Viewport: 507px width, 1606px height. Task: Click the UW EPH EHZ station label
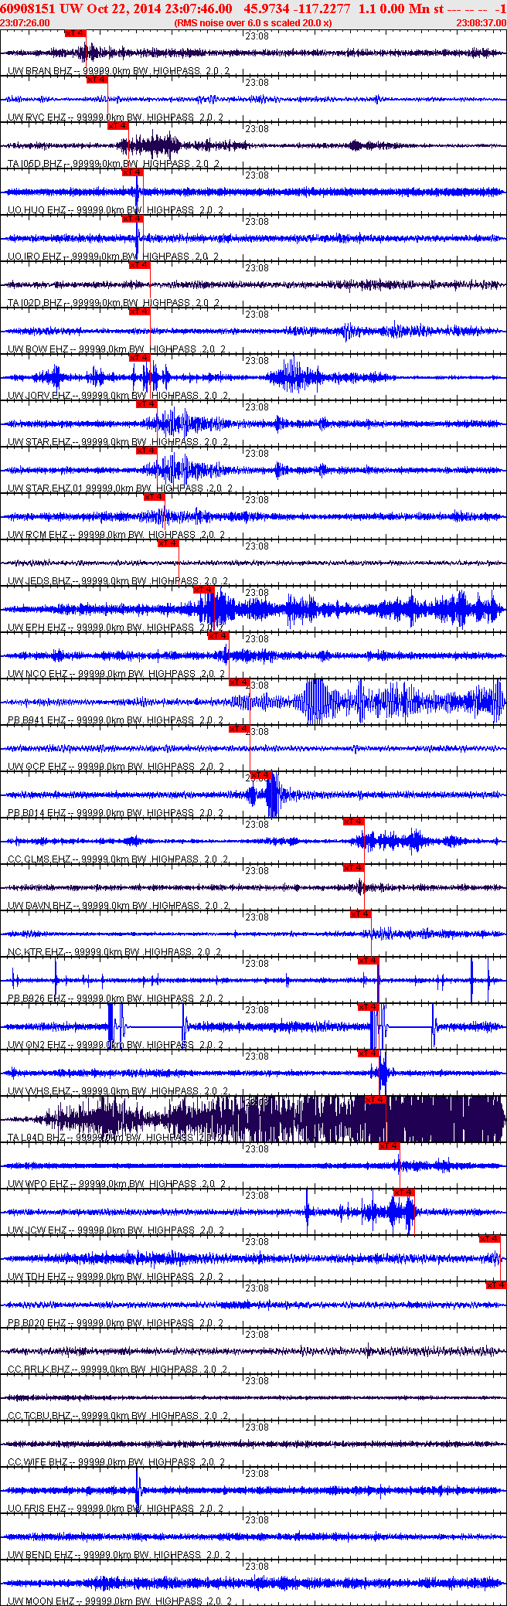tap(39, 628)
